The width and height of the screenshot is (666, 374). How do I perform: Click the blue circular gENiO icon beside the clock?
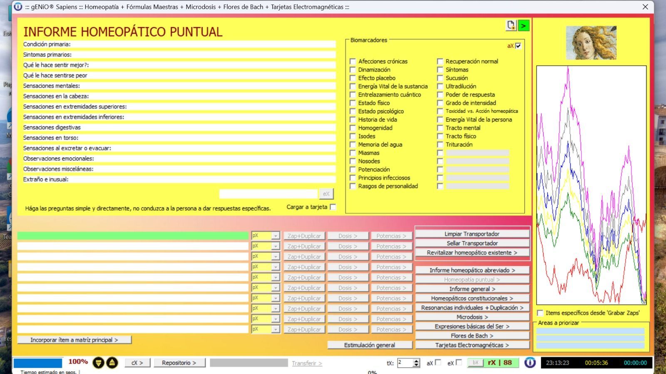(530, 362)
